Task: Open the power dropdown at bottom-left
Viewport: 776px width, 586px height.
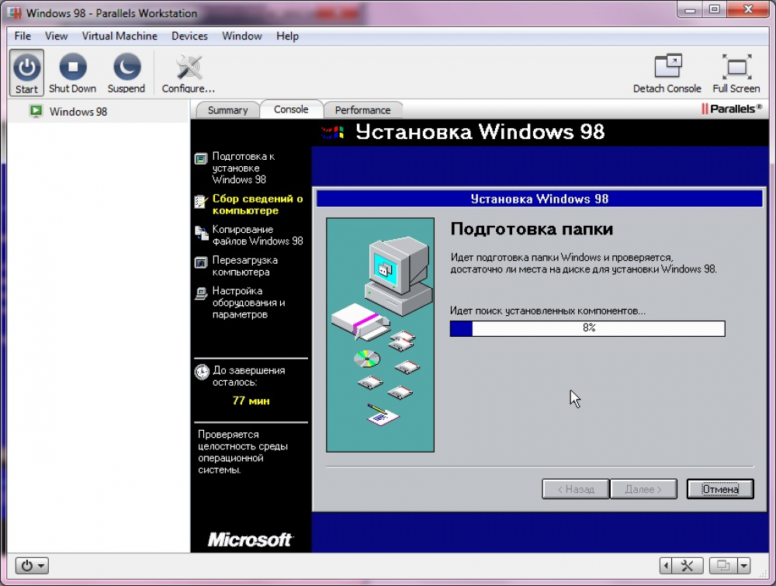Action: (x=32, y=565)
